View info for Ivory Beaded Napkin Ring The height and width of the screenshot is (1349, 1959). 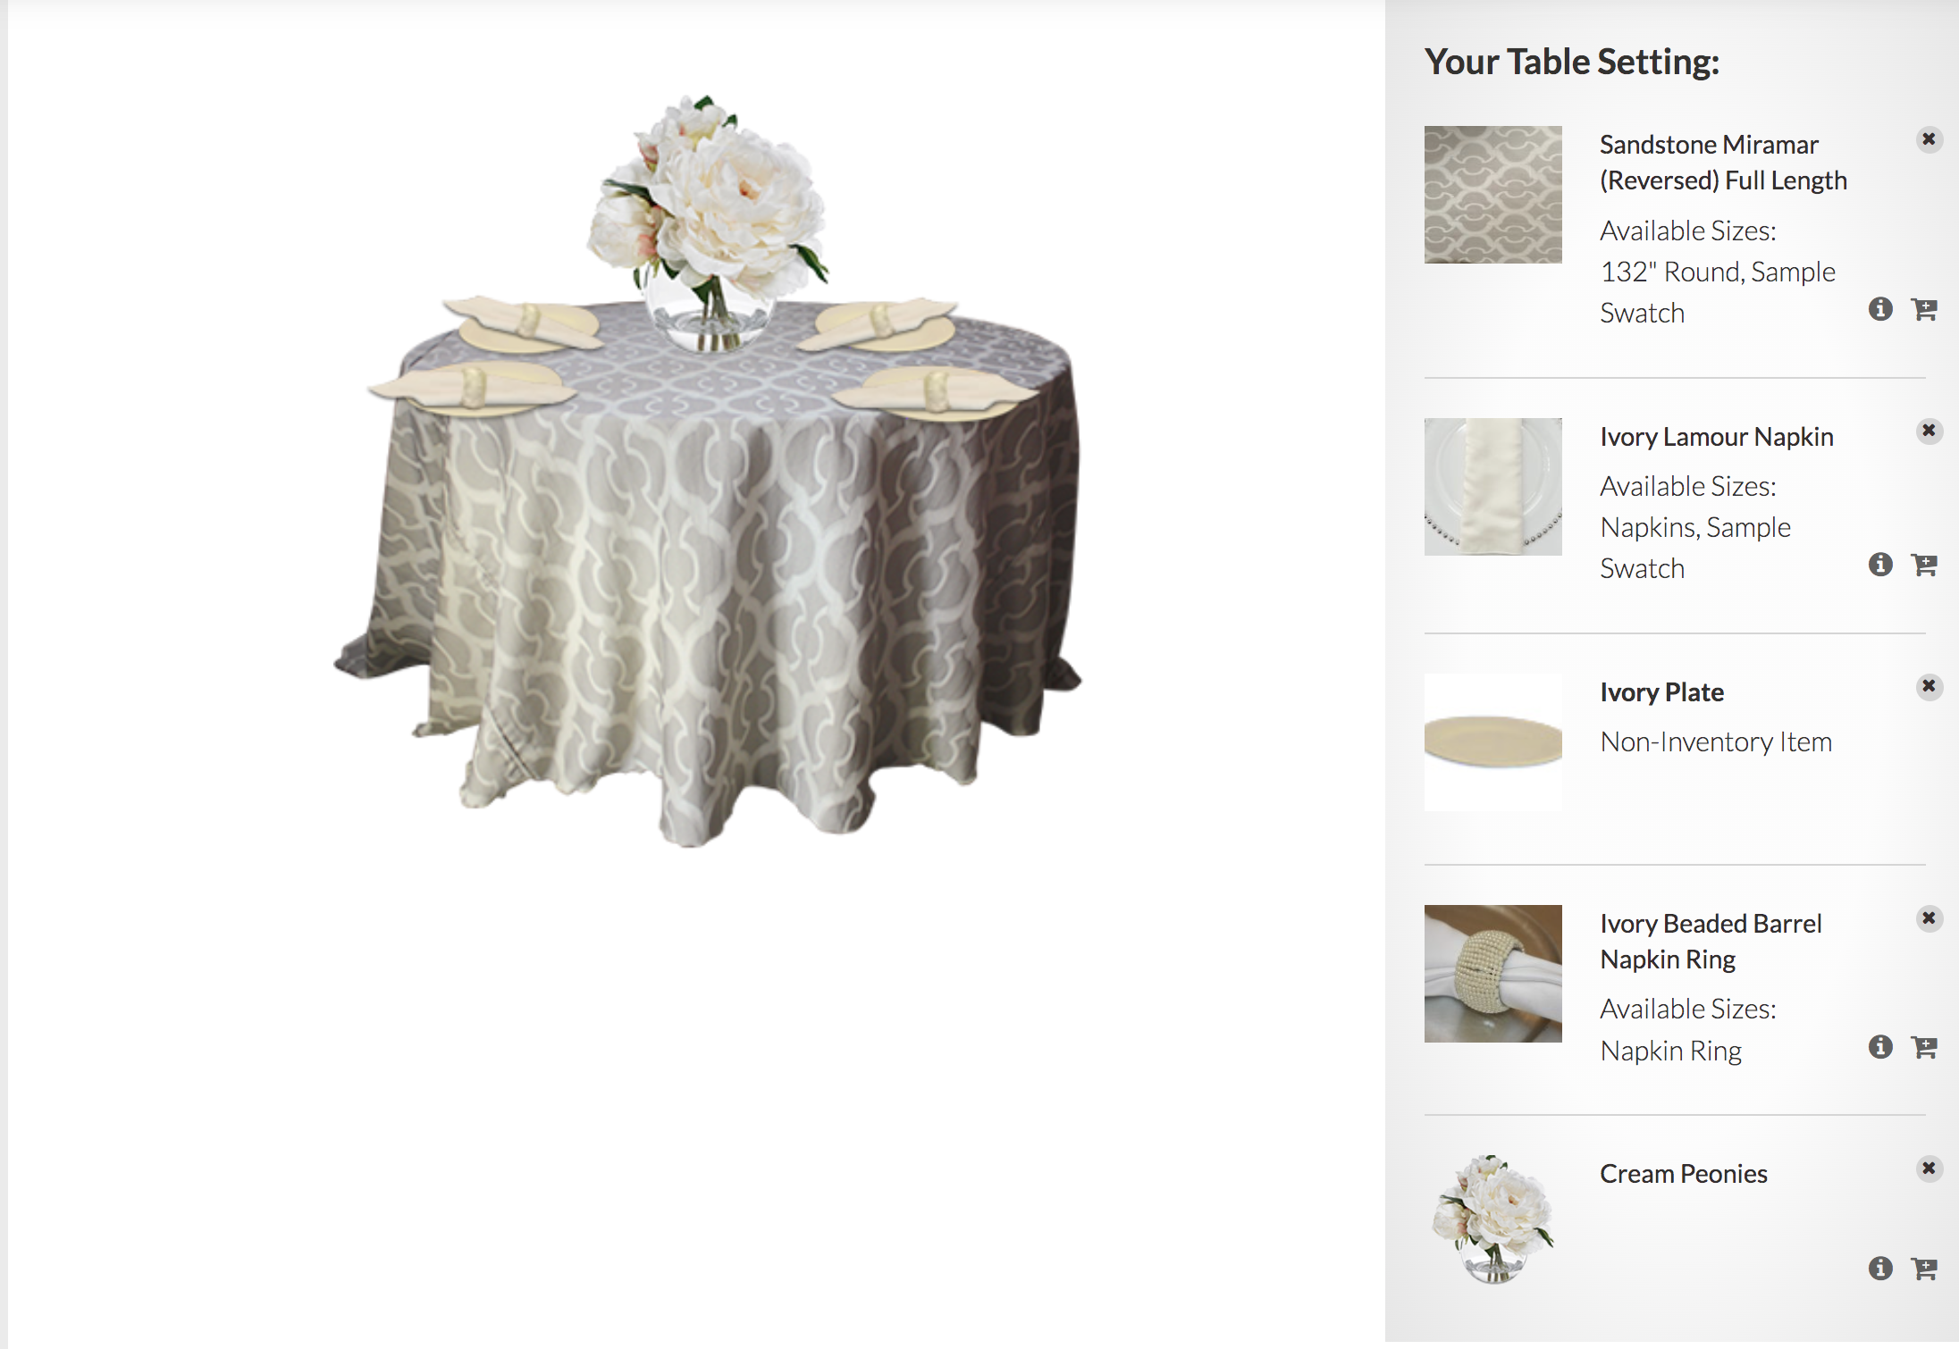tap(1880, 1047)
